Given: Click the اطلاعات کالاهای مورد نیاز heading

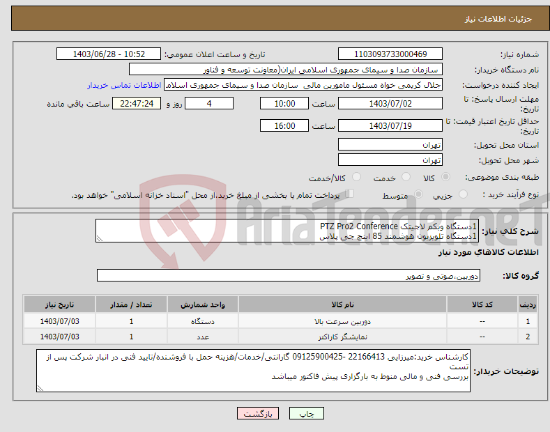Looking at the screenshot, I should tap(488, 252).
